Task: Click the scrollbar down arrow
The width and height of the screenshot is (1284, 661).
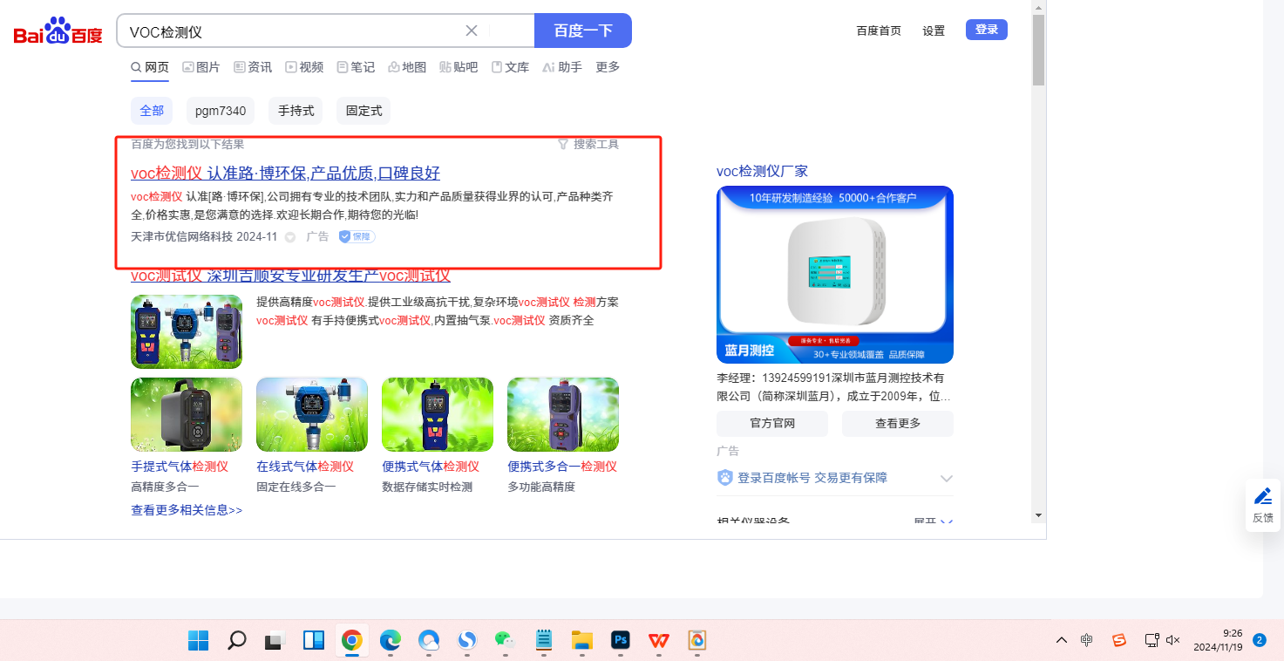Action: [x=1038, y=516]
